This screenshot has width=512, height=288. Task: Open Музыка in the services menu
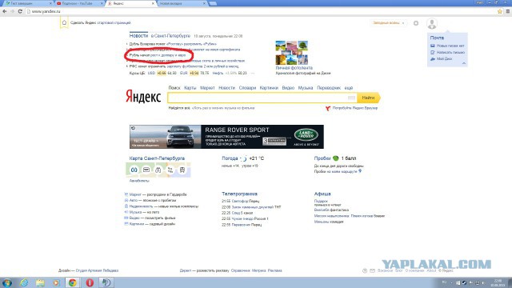[x=306, y=88]
